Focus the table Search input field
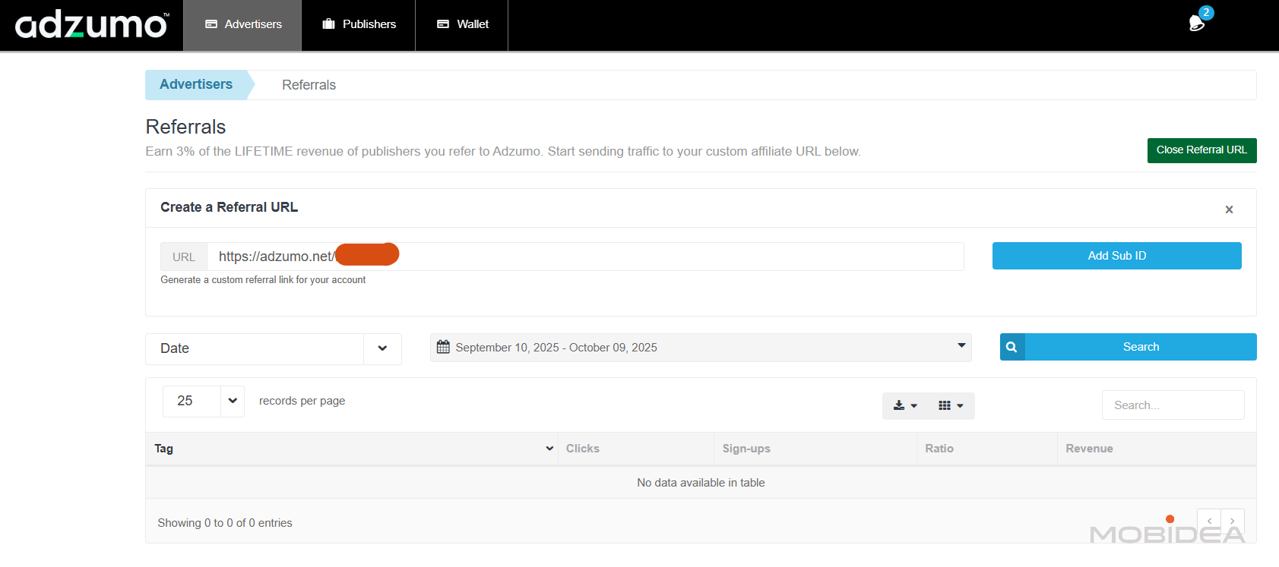The height and width of the screenshot is (567, 1279). click(x=1173, y=405)
